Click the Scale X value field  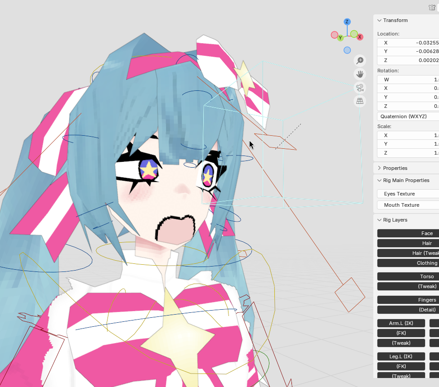coord(408,135)
